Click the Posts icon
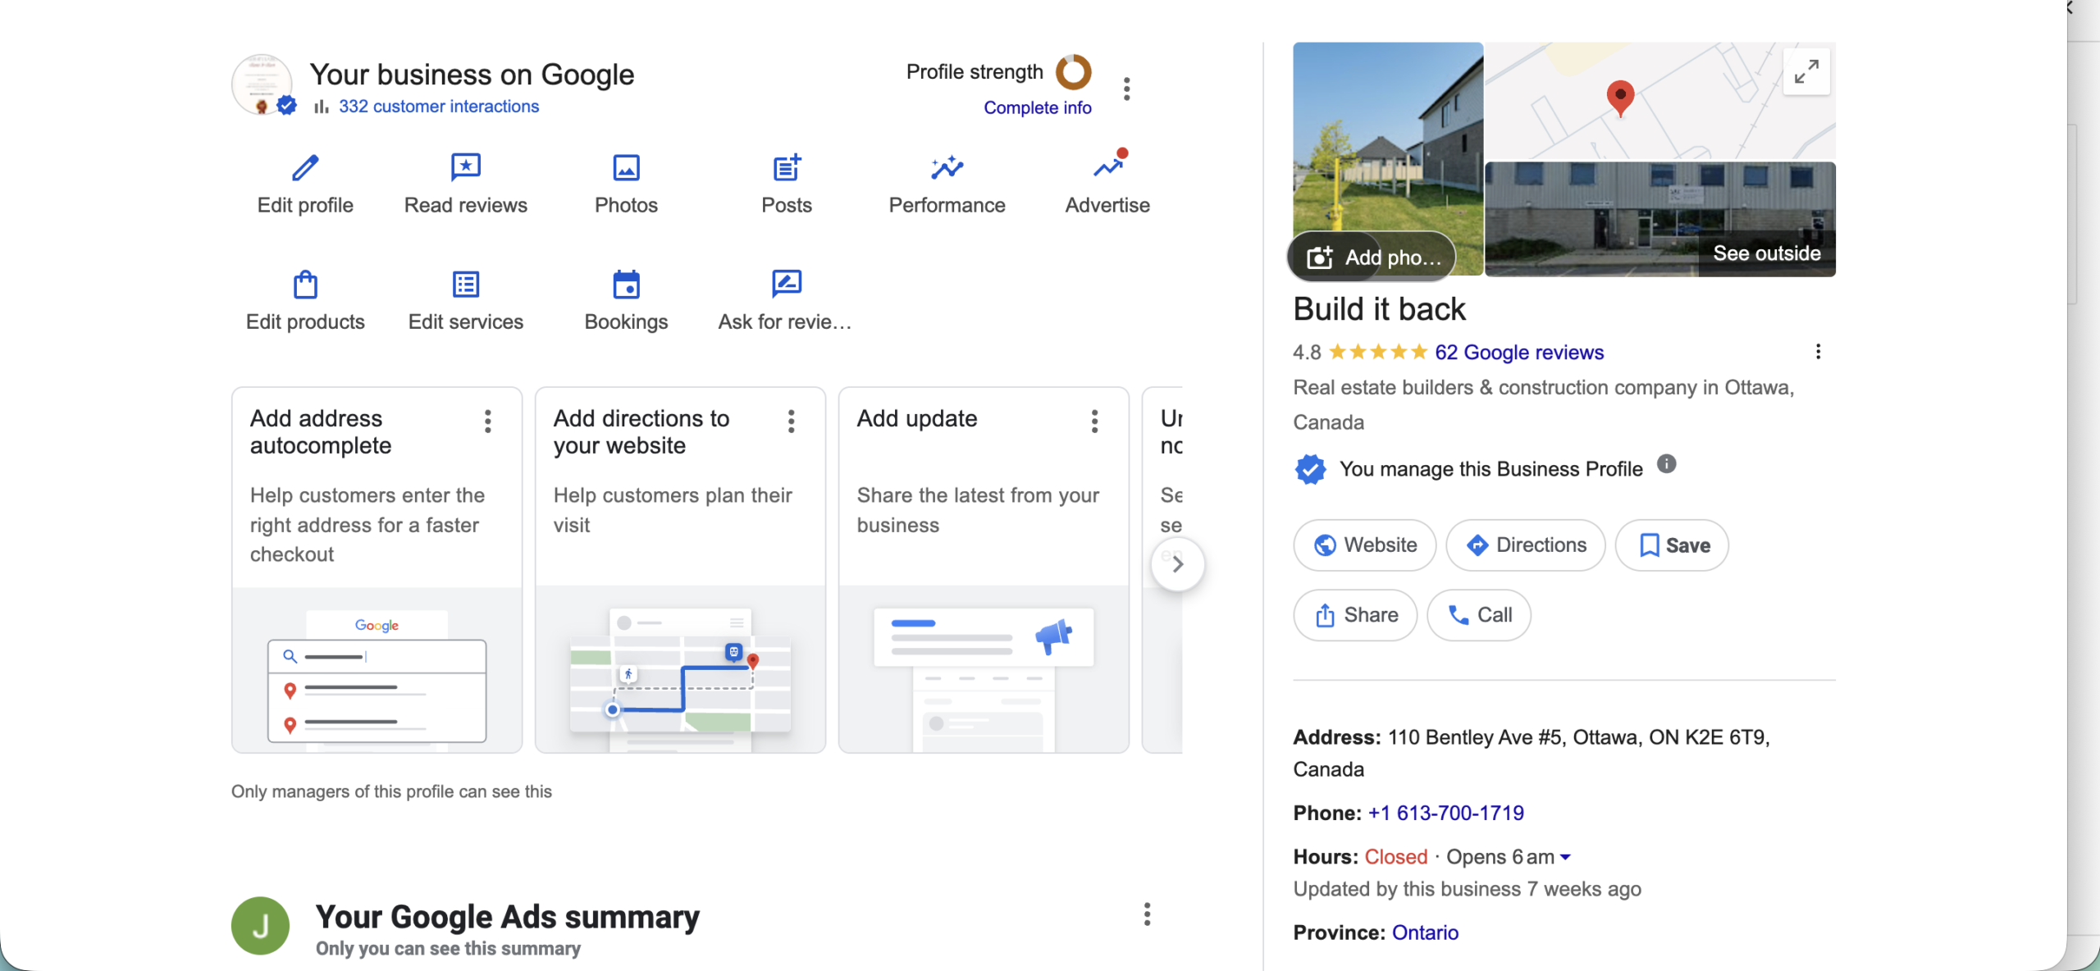 click(x=786, y=168)
